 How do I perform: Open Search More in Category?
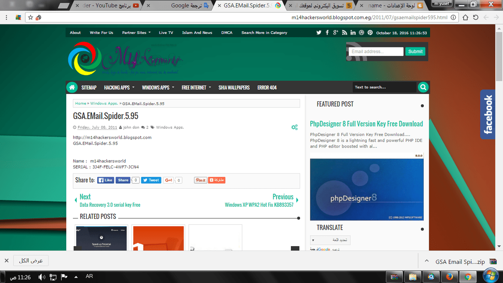264,33
